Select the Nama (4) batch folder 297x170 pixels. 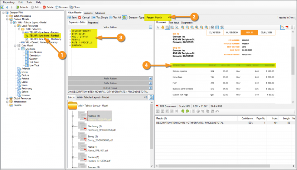coord(92,147)
